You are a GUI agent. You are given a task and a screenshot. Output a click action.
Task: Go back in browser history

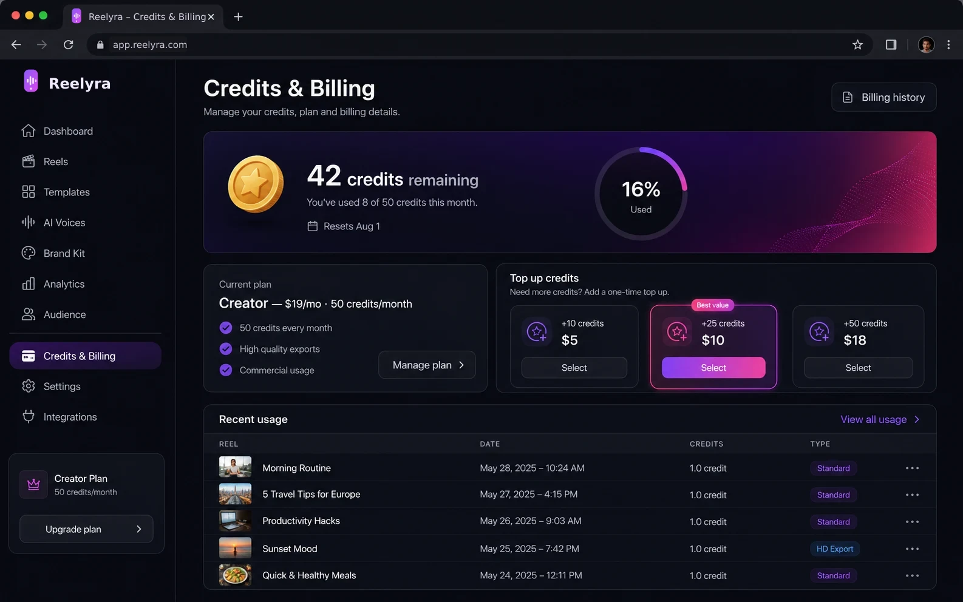(x=16, y=44)
